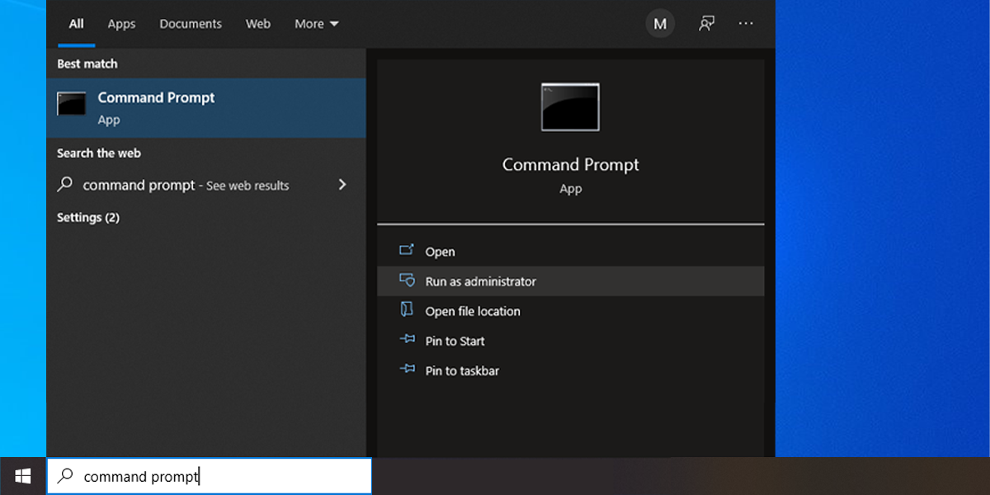This screenshot has width=990, height=495.
Task: Expand the Settings (2) results section
Action: coord(88,217)
